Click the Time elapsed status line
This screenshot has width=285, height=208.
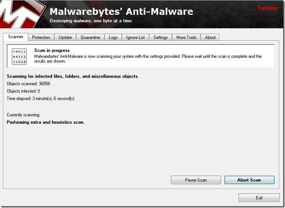[x=40, y=98]
